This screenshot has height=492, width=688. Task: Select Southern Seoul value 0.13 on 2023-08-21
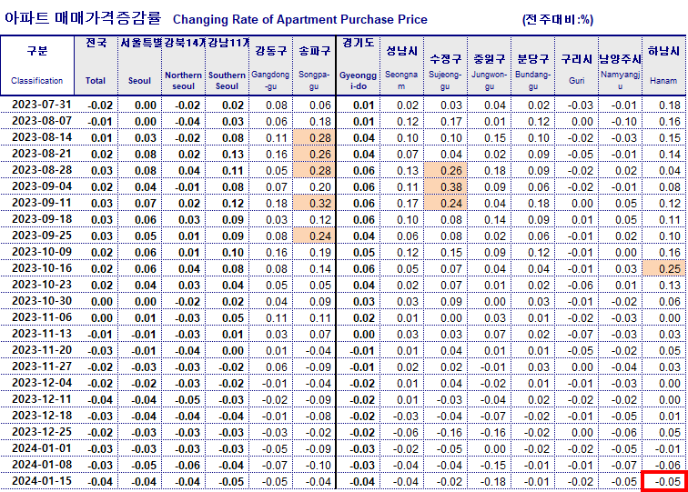tap(227, 155)
